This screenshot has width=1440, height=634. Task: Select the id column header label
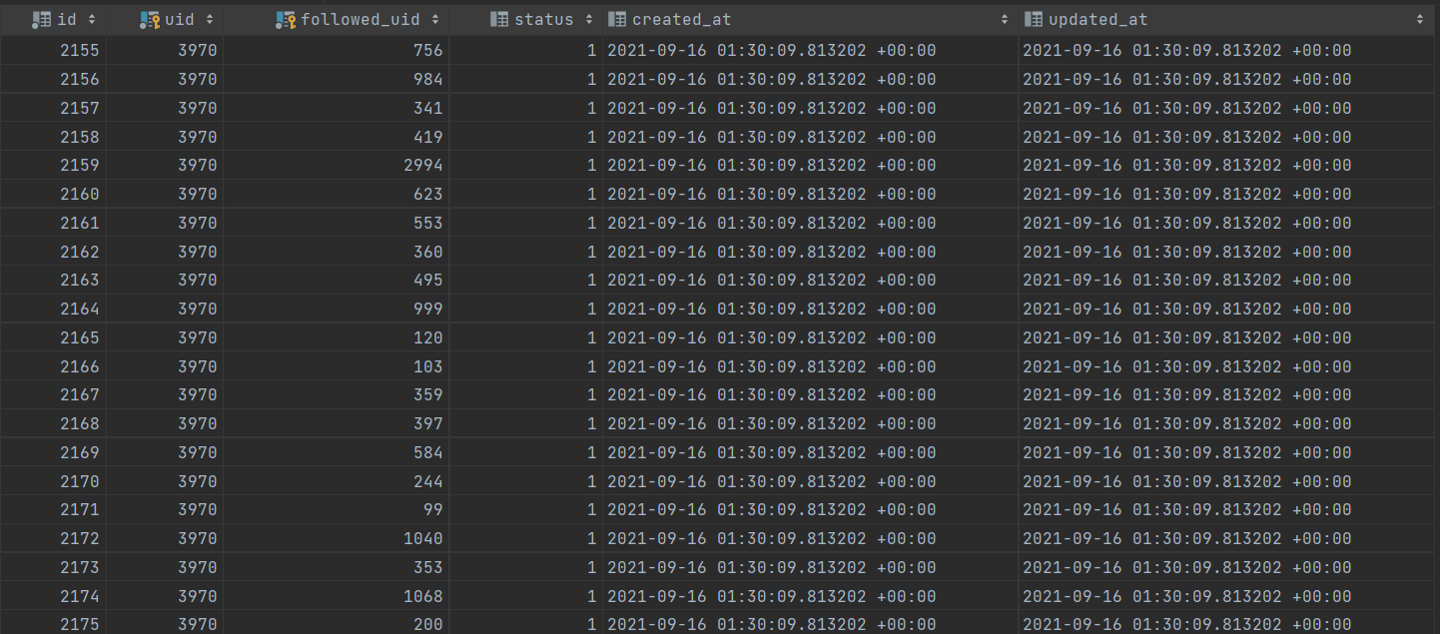pyautogui.click(x=67, y=19)
